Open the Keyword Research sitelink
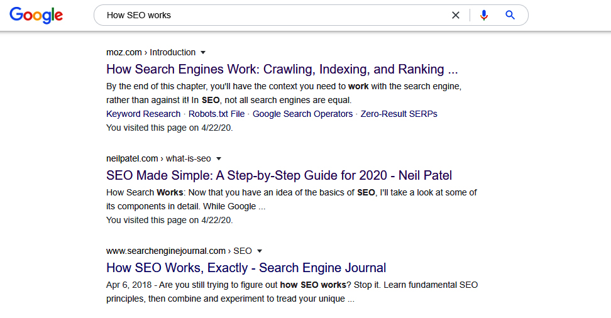611x318 pixels. click(143, 114)
